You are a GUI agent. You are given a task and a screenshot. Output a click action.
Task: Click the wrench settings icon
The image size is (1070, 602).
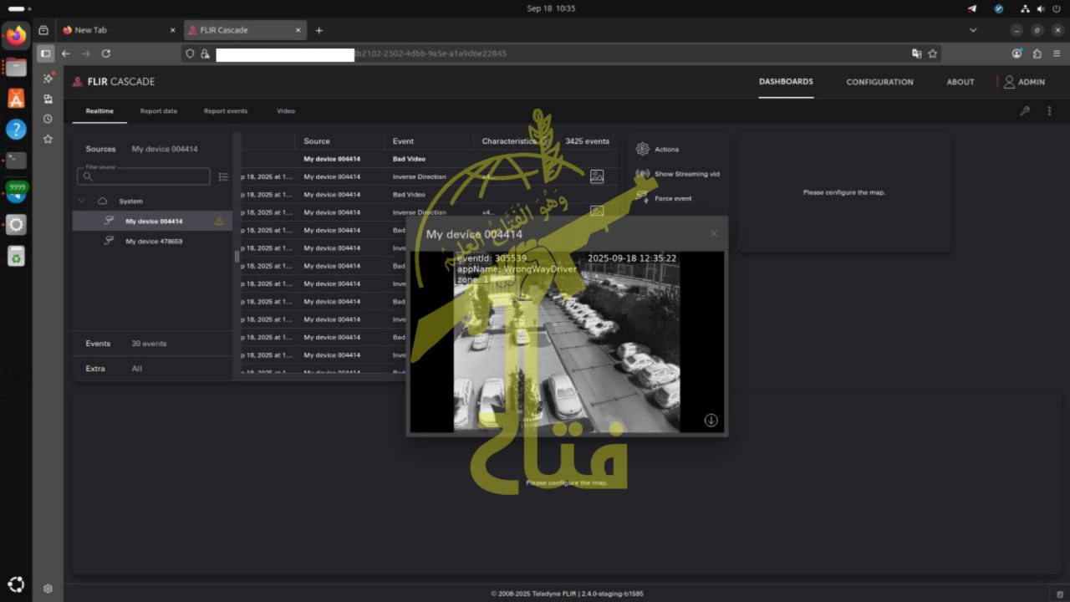coord(1025,111)
